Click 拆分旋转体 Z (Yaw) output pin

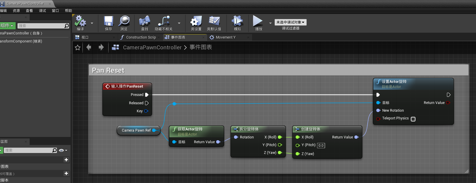pos(280,153)
